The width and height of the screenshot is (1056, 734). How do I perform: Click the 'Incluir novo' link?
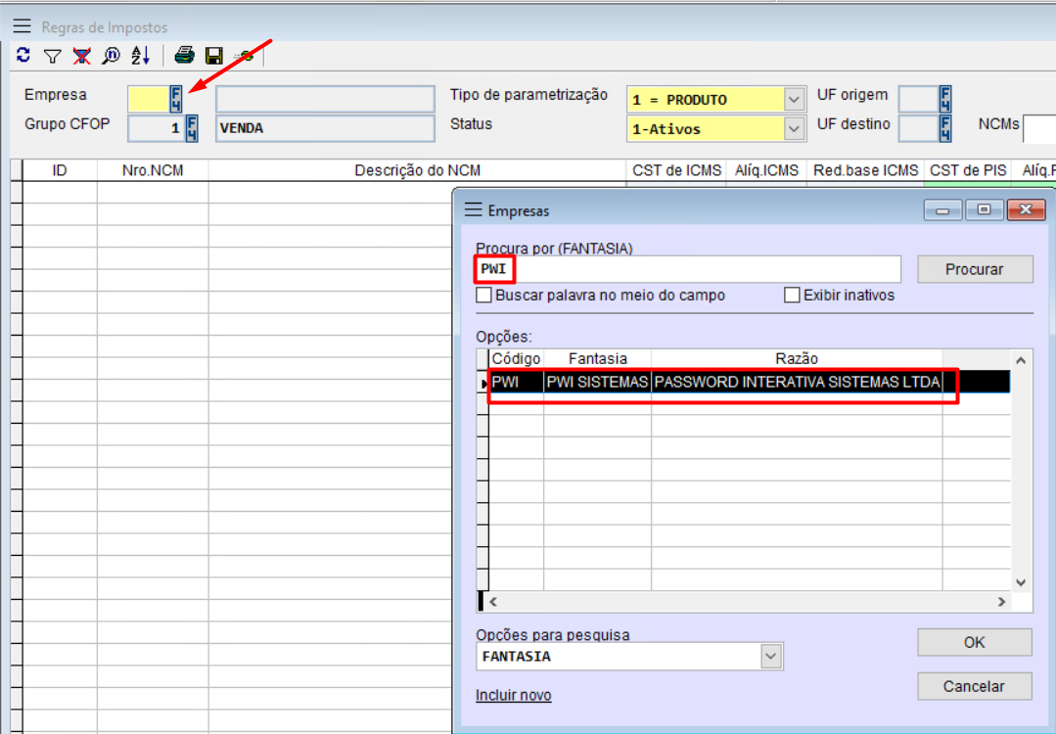(513, 696)
